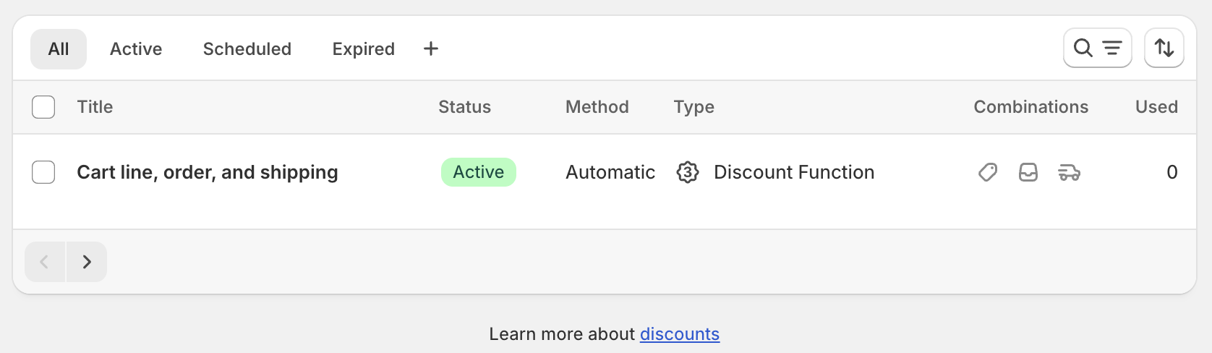This screenshot has width=1212, height=353.
Task: Click the shipping discount truck icon
Action: pyautogui.click(x=1069, y=172)
